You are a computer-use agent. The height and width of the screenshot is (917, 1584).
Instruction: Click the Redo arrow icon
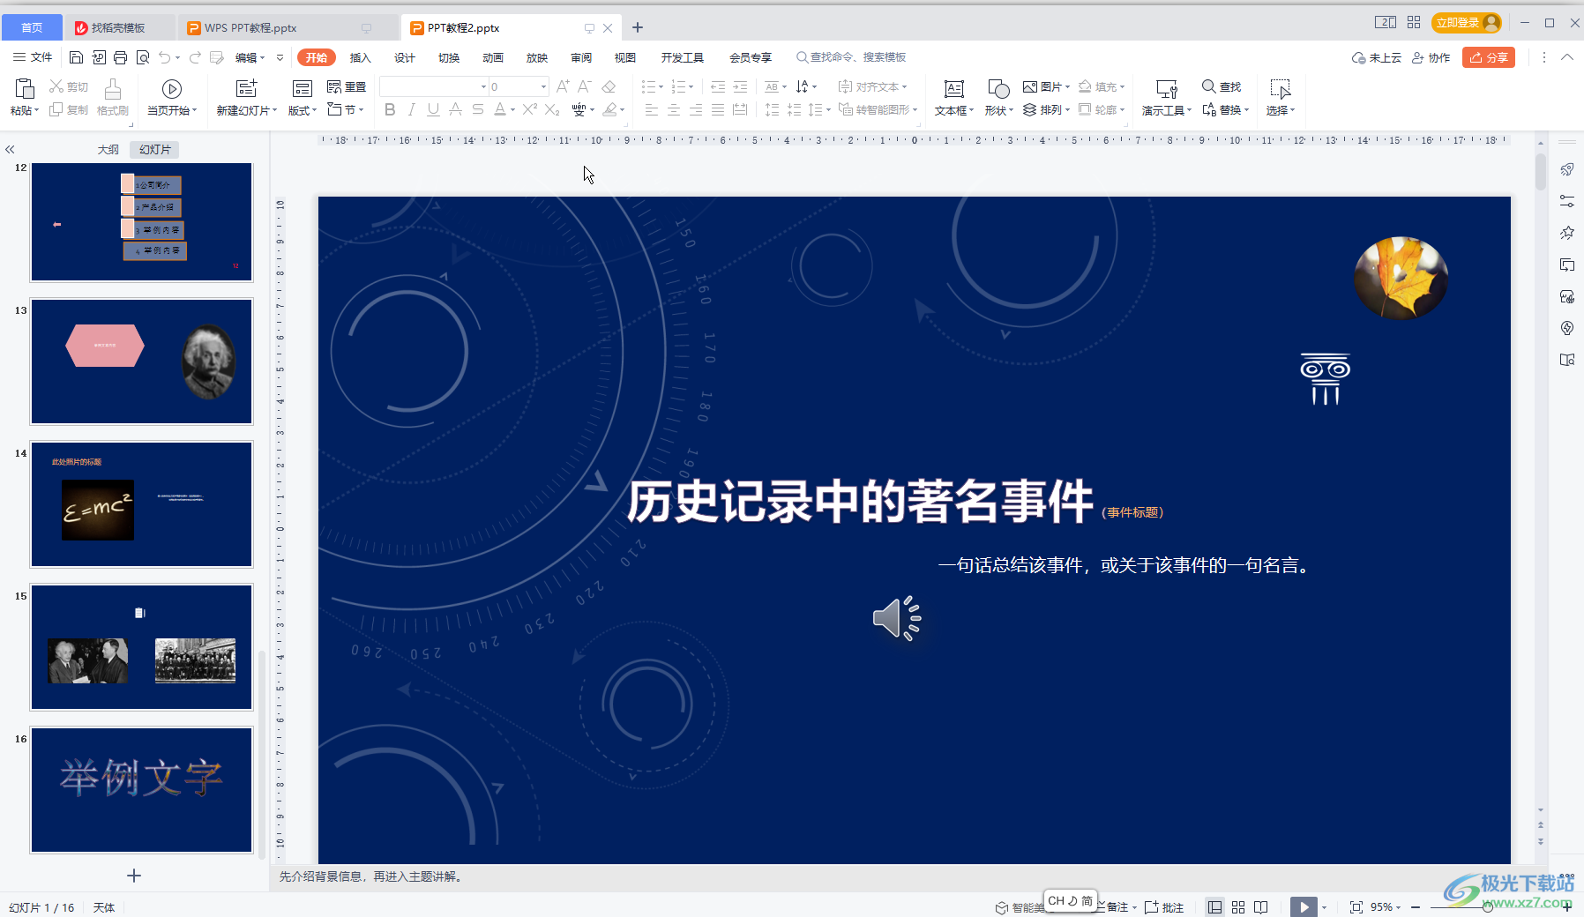(195, 57)
